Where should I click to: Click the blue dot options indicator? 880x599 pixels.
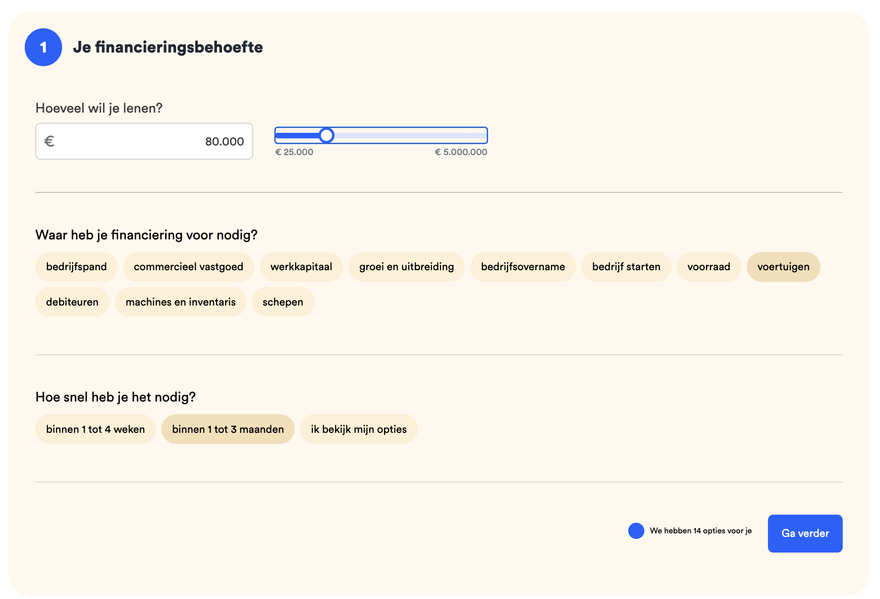click(x=636, y=531)
